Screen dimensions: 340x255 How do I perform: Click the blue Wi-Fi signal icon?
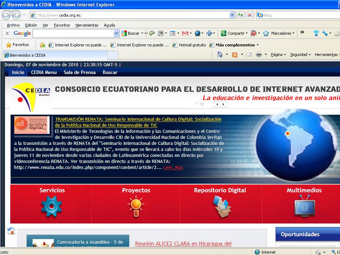pos(316,33)
